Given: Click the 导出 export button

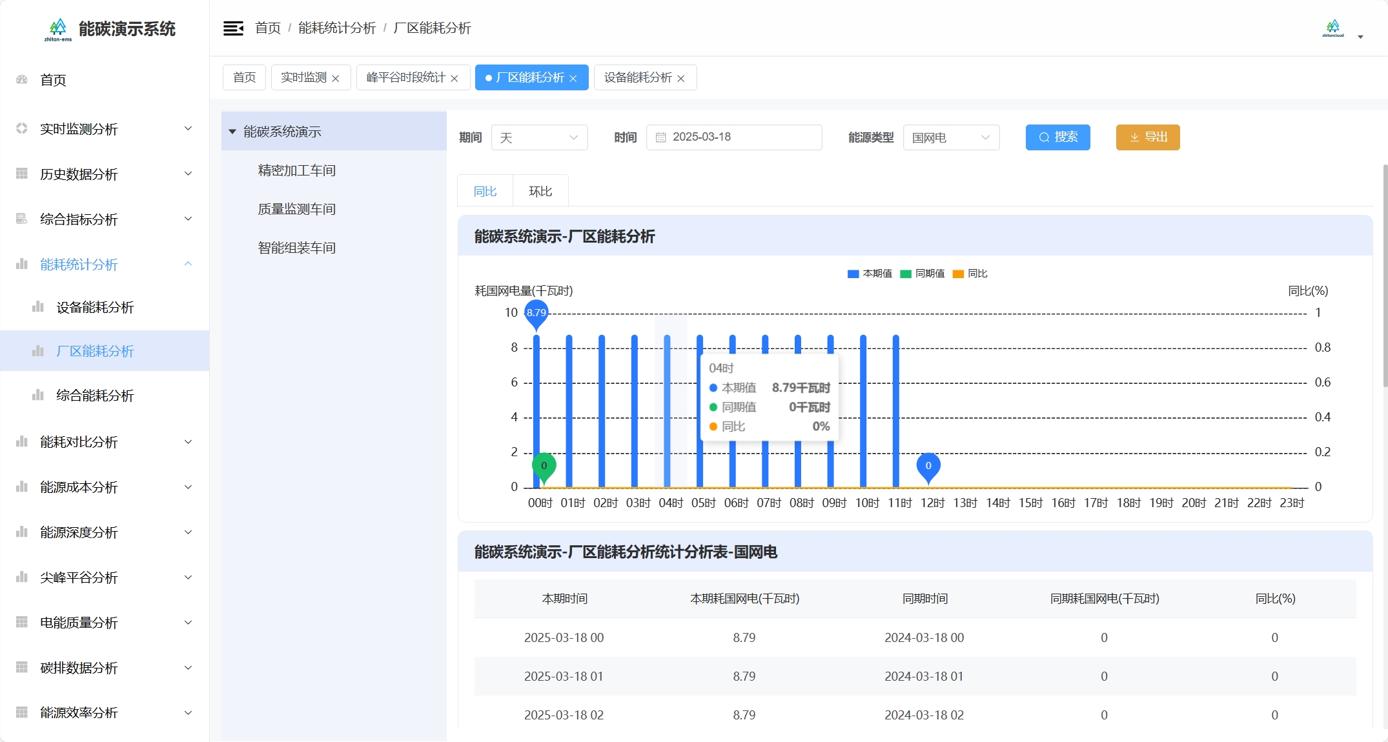Looking at the screenshot, I should [1147, 137].
